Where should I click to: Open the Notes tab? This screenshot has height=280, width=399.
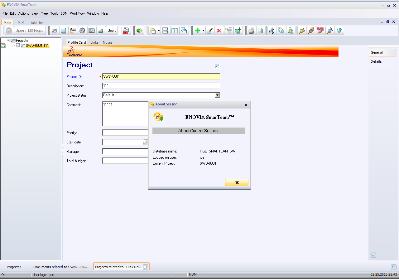click(x=108, y=42)
